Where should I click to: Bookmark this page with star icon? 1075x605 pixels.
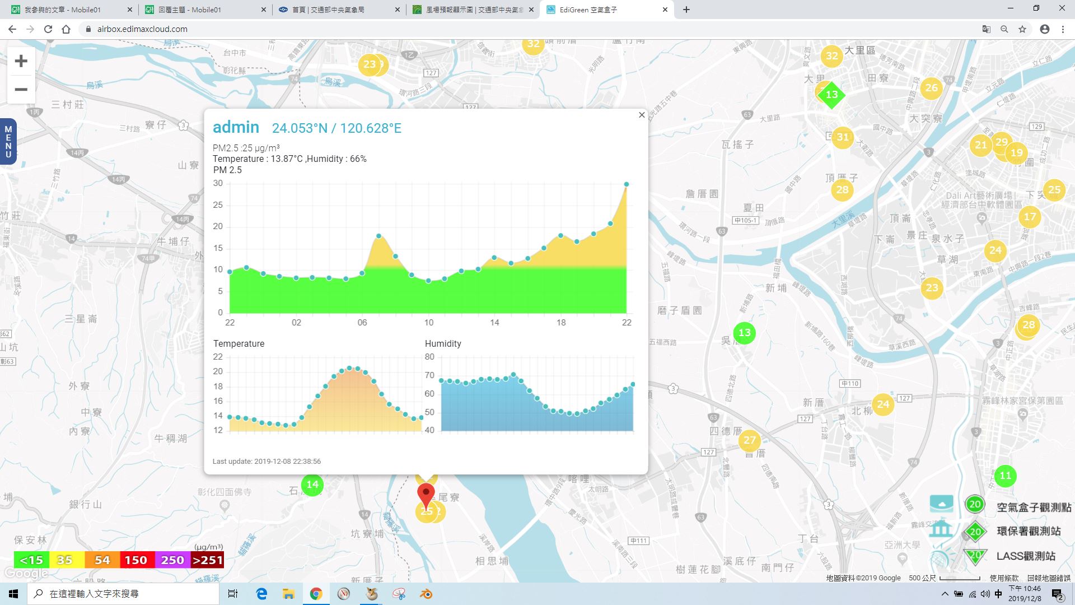(x=1022, y=29)
